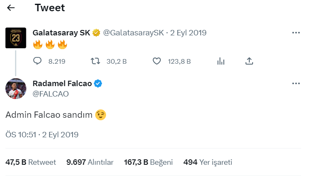Image resolution: width=309 pixels, height=176 pixels.
Task: Open Radamel Falcao profile avatar
Action: click(16, 89)
